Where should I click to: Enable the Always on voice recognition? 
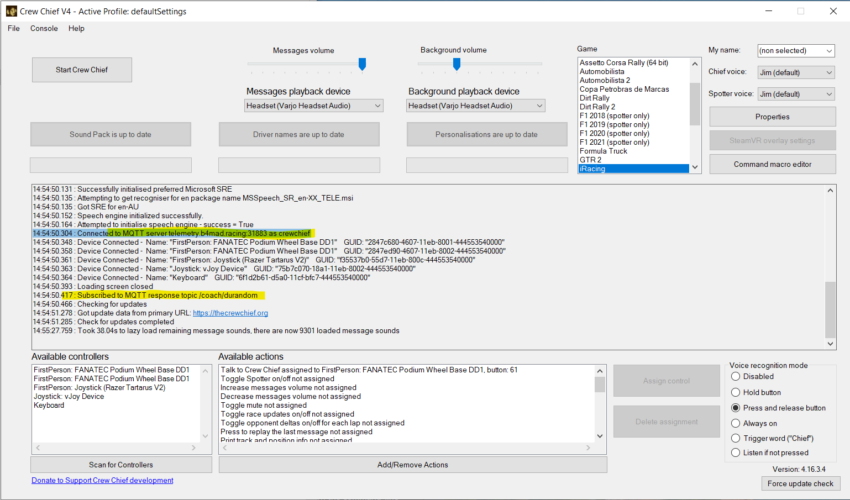[754, 423]
